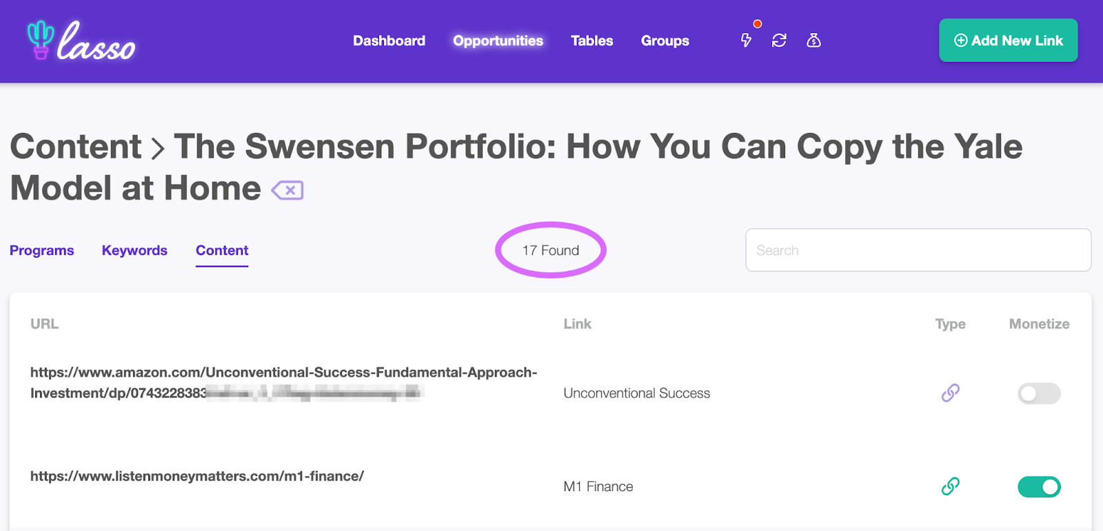Open the money bag icon
Viewport: 1103px width, 531px height.
click(813, 41)
